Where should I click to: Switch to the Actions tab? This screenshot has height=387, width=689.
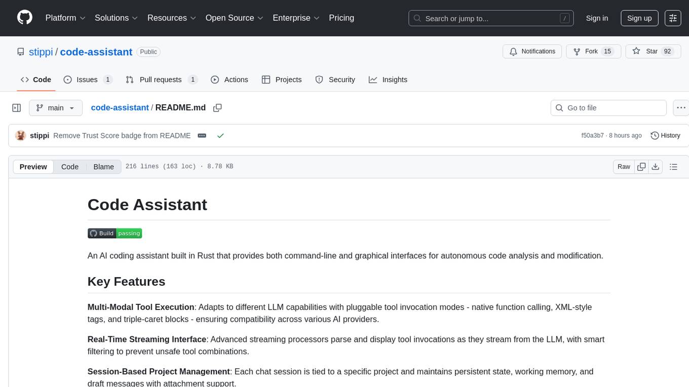coord(229,80)
